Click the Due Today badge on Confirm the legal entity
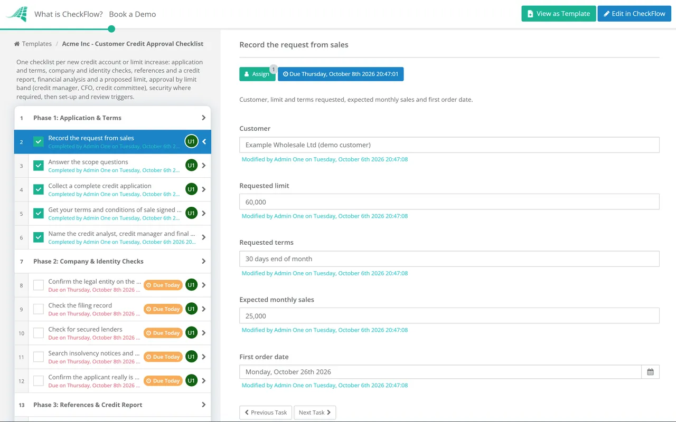Screen dimensions: 676x422 (x=163, y=285)
